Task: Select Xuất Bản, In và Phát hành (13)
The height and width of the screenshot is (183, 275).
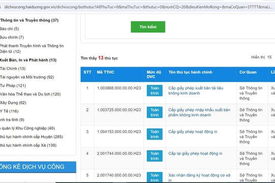Action: tap(28, 60)
